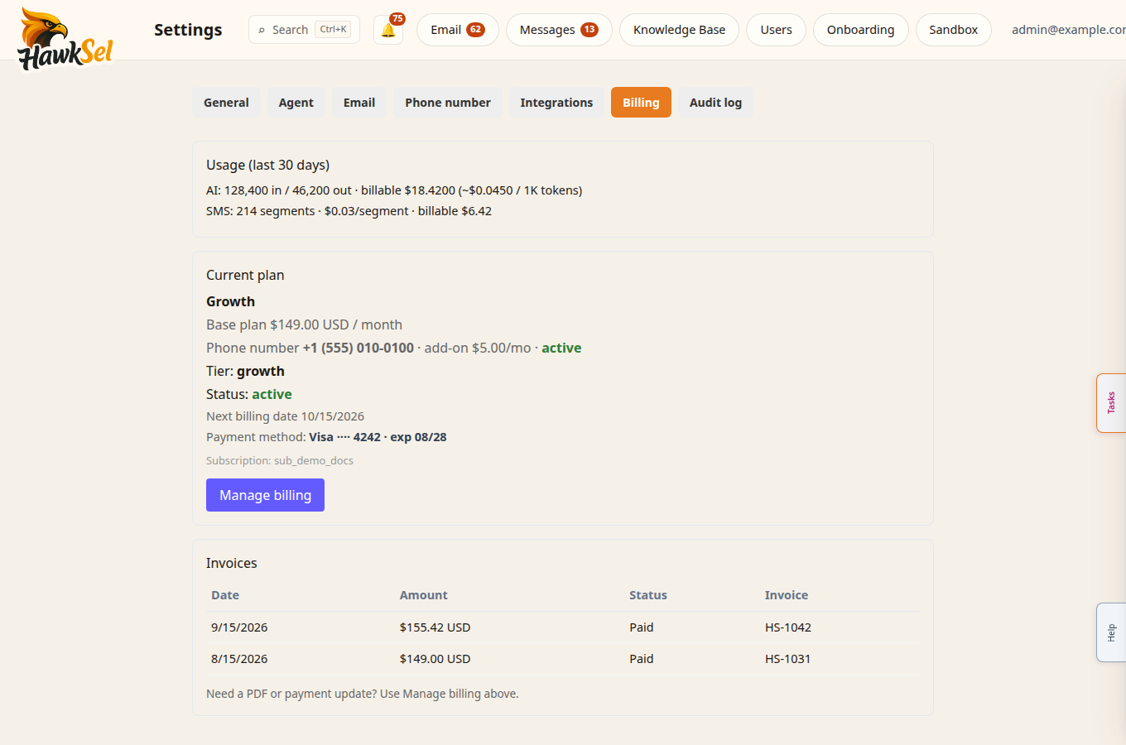1126x745 pixels.
Task: Click the Settings page title
Action: pyautogui.click(x=188, y=30)
